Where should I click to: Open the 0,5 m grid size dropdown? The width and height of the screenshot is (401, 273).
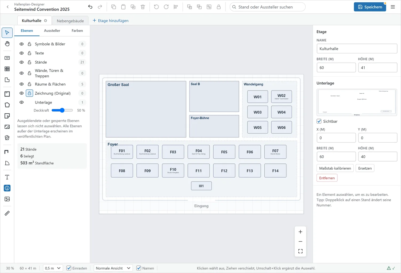(x=53, y=268)
